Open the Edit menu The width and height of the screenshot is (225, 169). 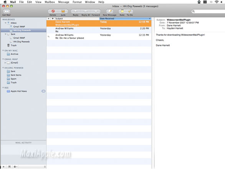pos(30,2)
